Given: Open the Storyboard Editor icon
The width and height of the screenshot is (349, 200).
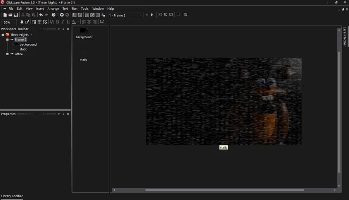Looking at the screenshot, I should 74,15.
